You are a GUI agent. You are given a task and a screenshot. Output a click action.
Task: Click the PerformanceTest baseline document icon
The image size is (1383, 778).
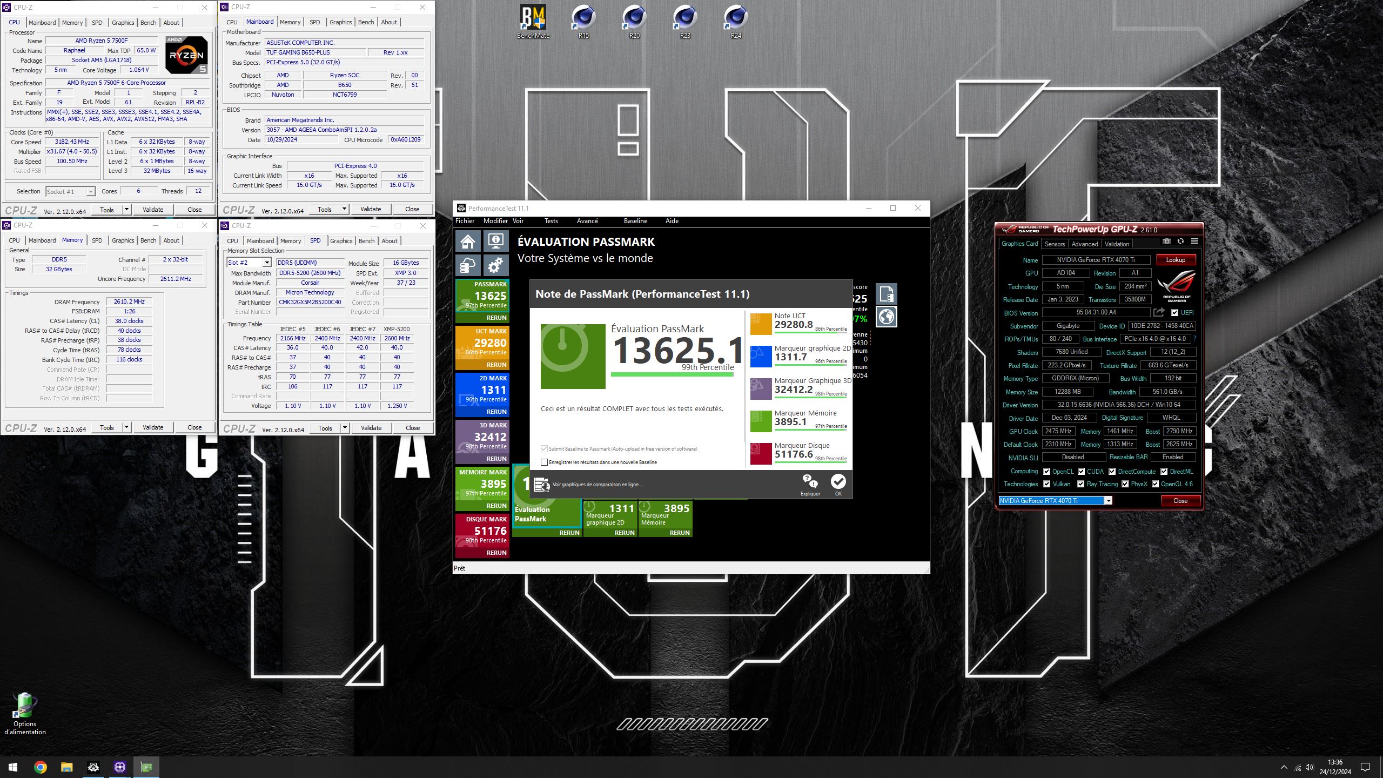pyautogui.click(x=887, y=294)
